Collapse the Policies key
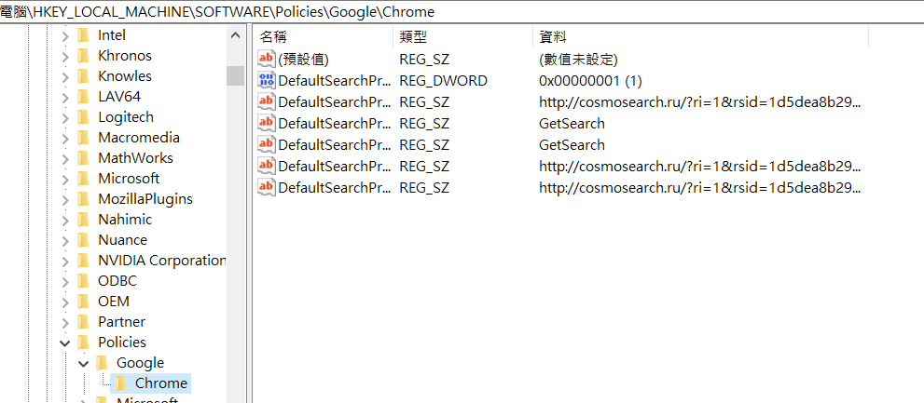The image size is (924, 403). pyautogui.click(x=65, y=343)
